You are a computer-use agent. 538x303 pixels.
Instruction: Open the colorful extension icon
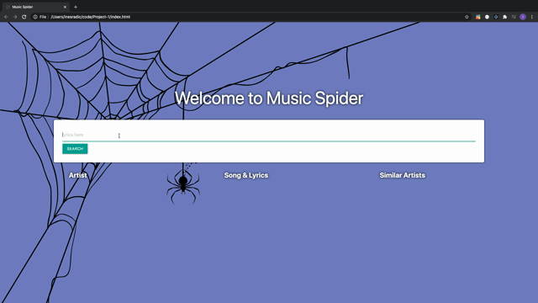coord(478,17)
